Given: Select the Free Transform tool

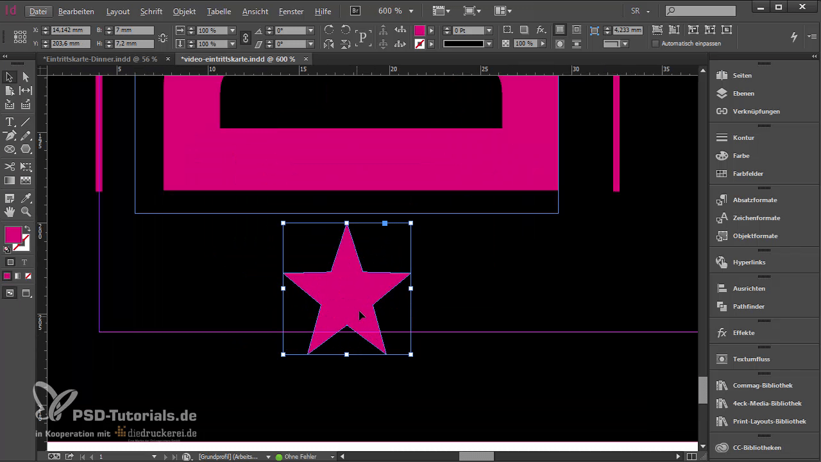Looking at the screenshot, I should click(x=26, y=167).
